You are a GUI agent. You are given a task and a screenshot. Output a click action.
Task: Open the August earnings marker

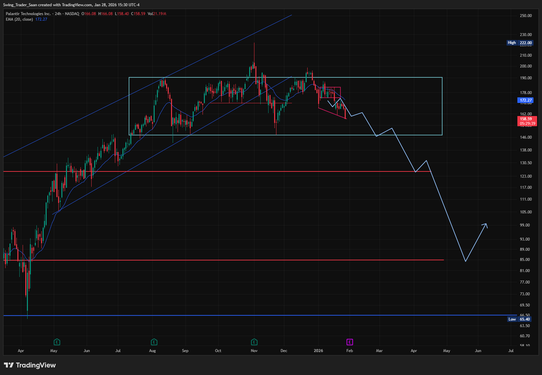pos(154,342)
